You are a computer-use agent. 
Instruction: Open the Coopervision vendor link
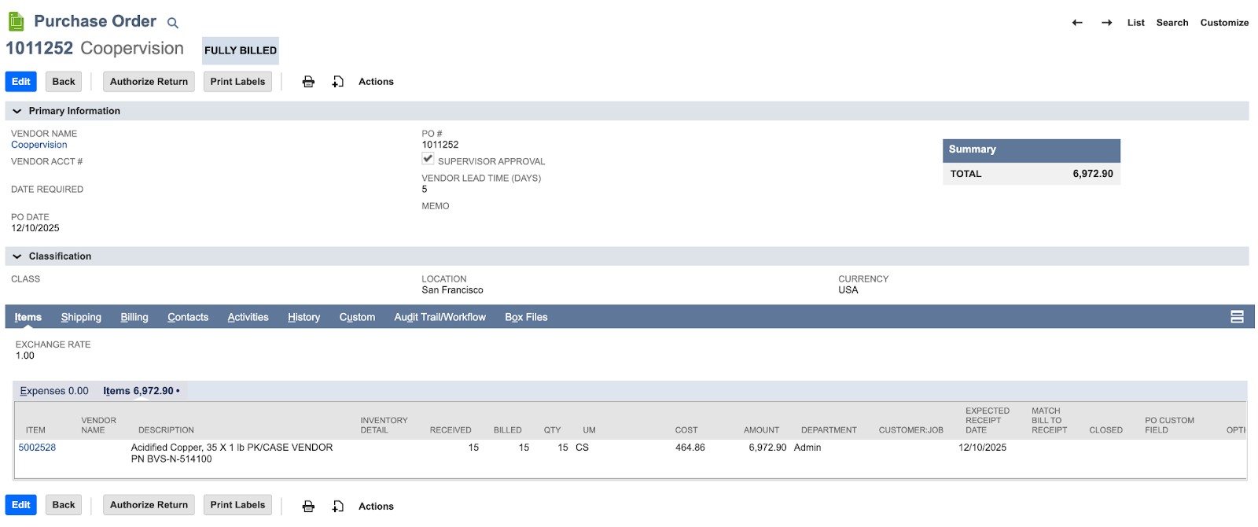(39, 145)
